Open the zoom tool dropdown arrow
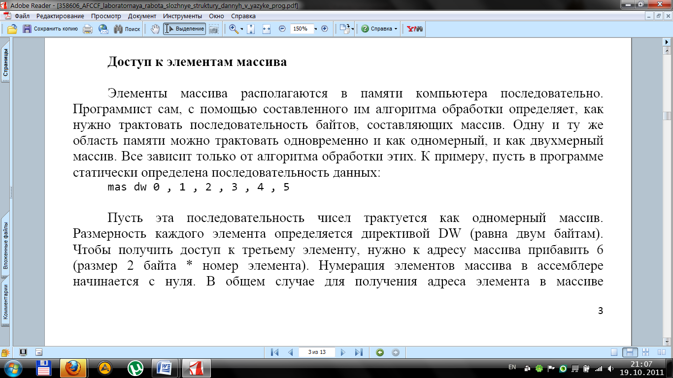This screenshot has height=378, width=673. coord(242,29)
